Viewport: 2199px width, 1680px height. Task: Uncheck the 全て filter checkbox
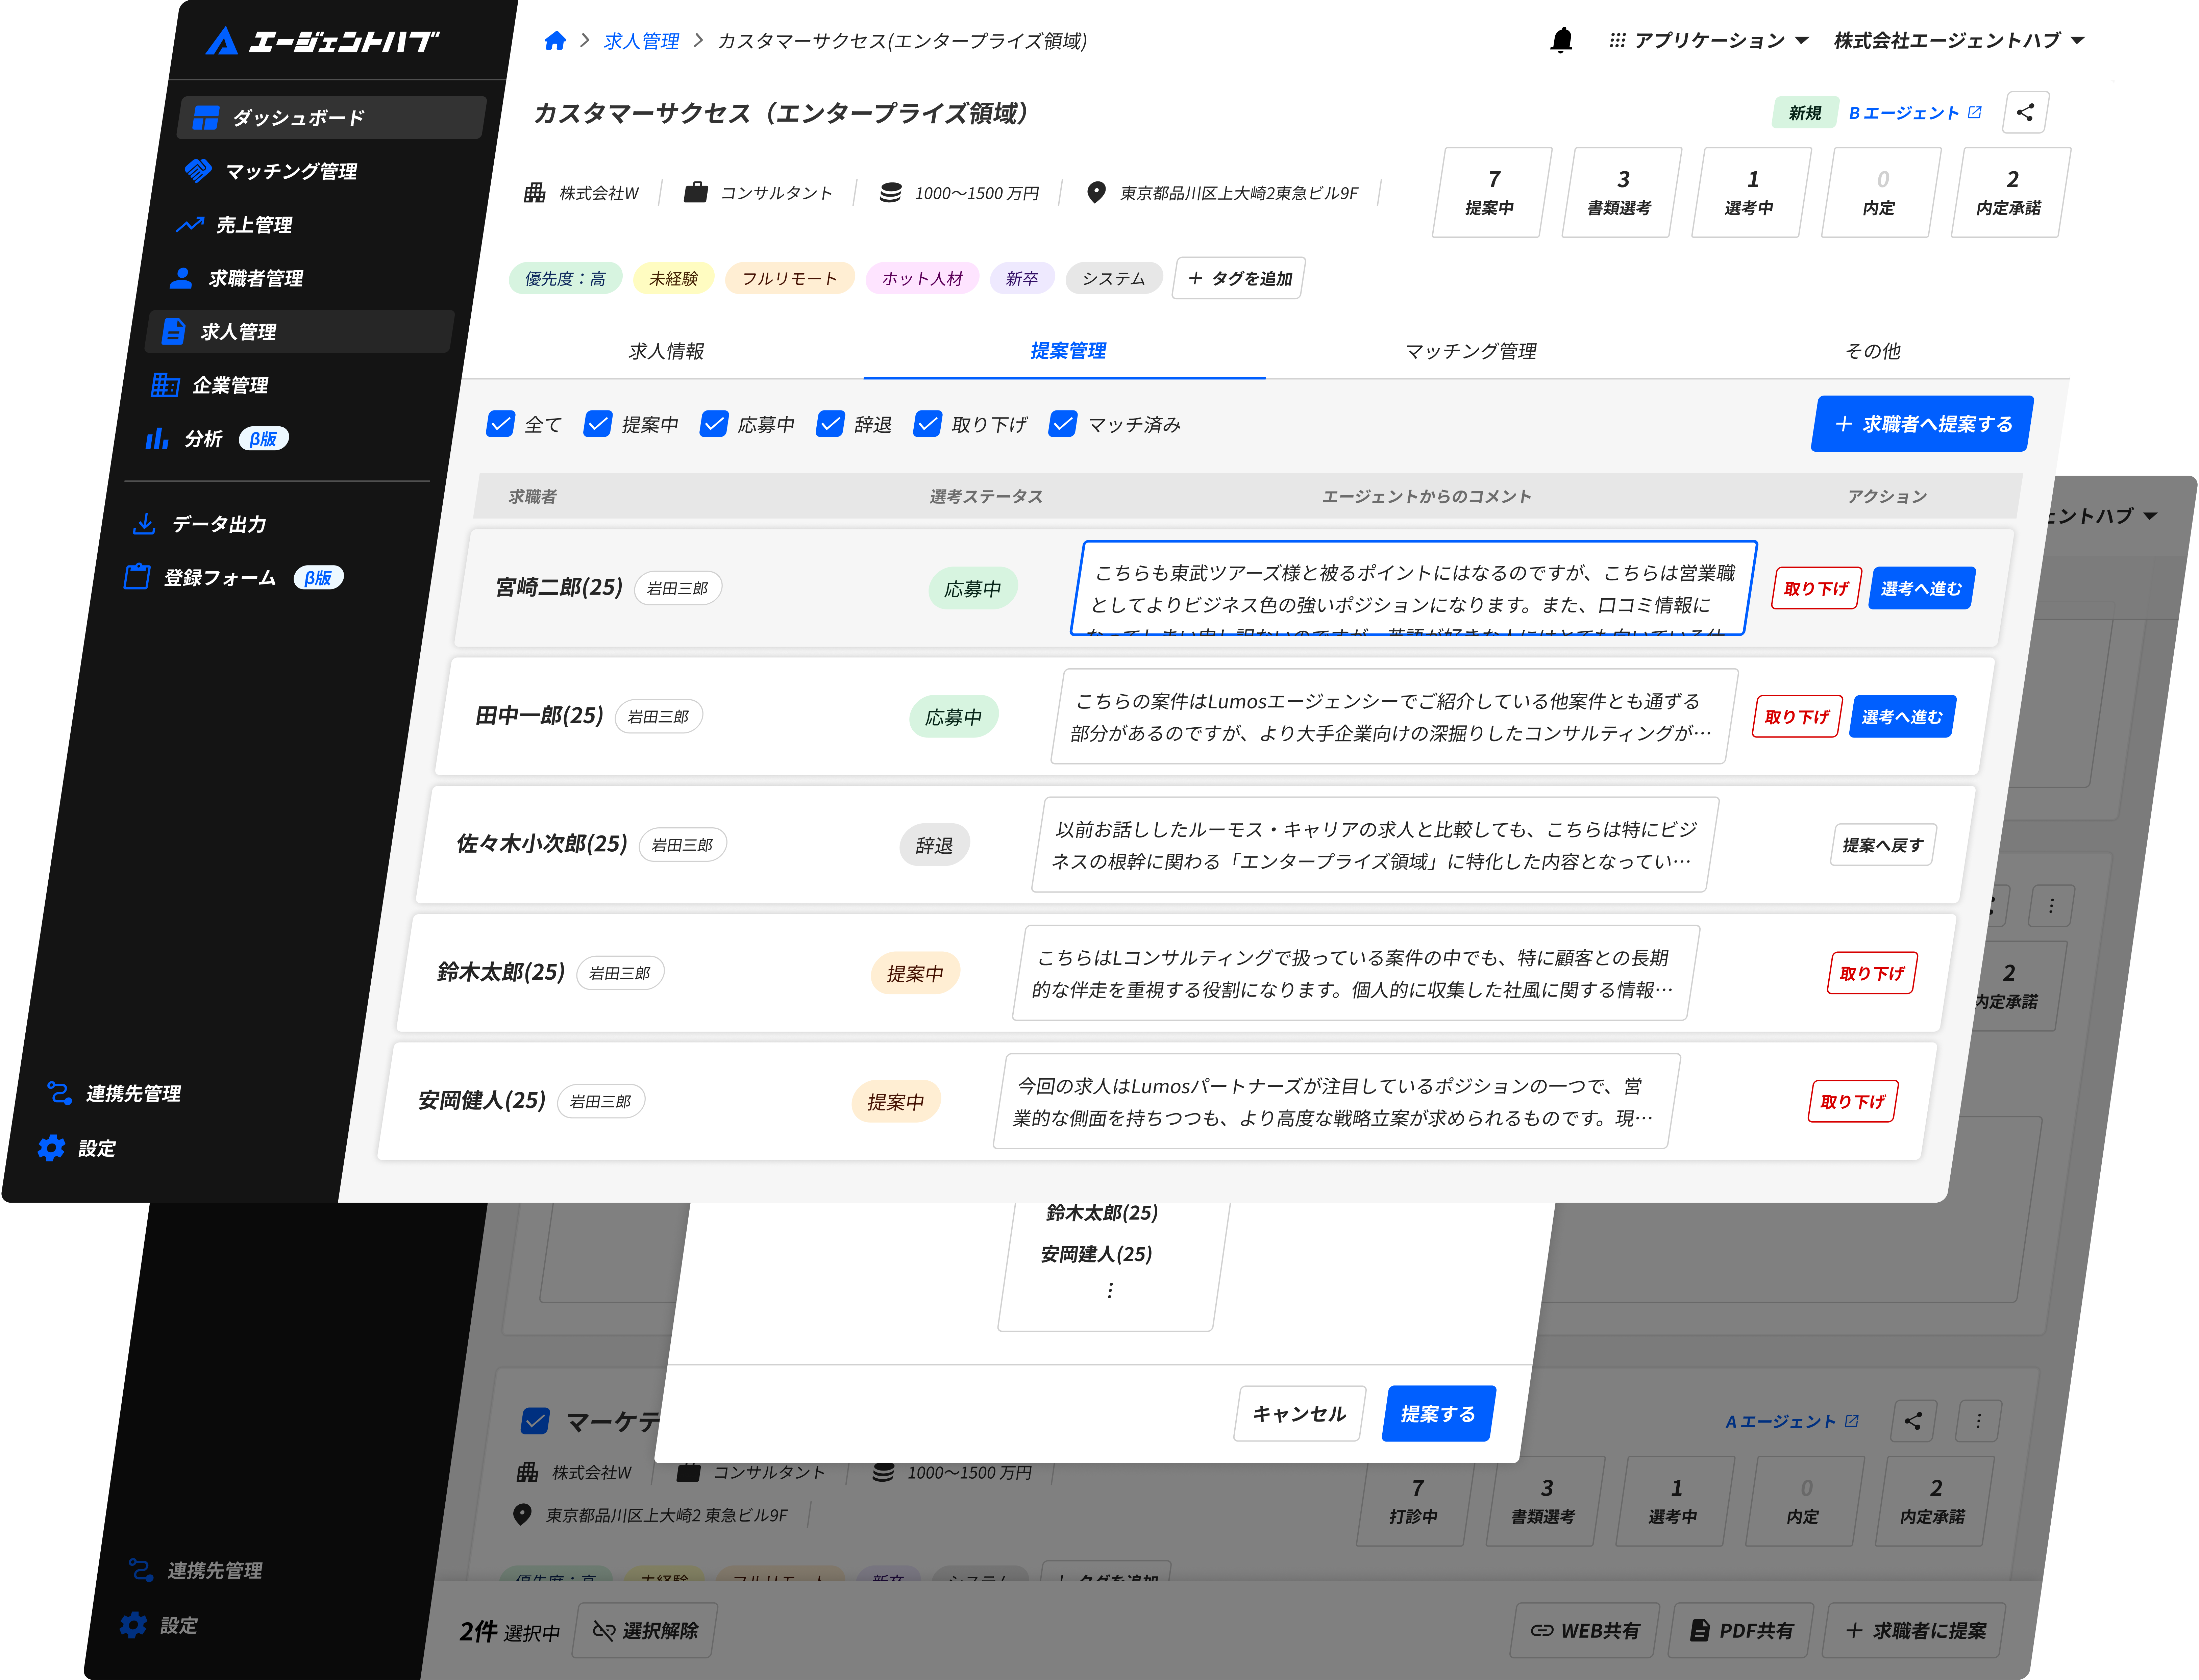click(500, 424)
